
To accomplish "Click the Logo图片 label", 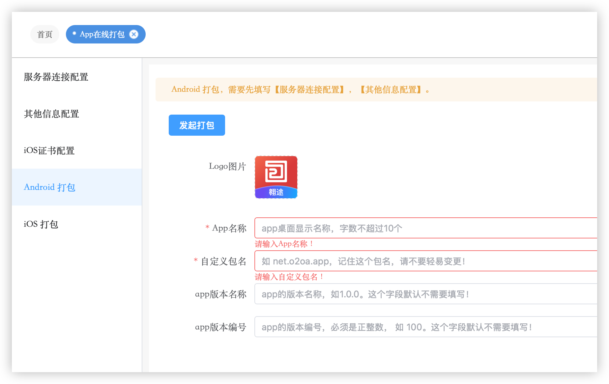I will pyautogui.click(x=227, y=166).
